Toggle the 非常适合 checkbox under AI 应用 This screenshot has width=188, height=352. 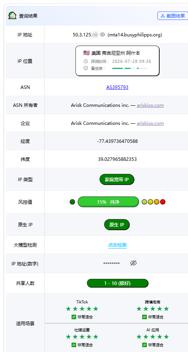[x=144, y=345]
